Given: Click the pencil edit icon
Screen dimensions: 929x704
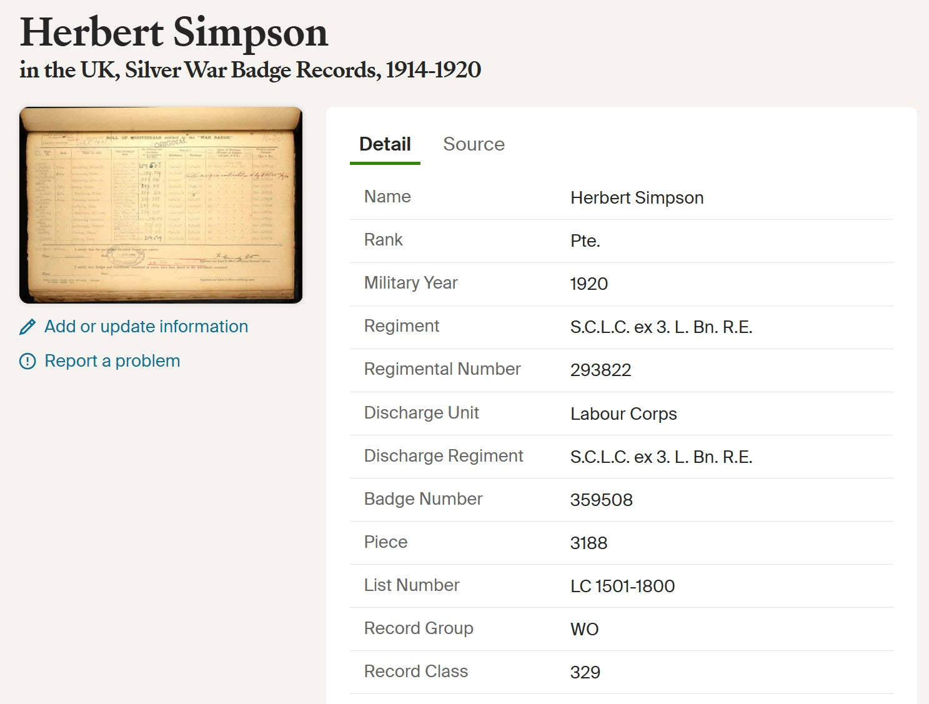Looking at the screenshot, I should [27, 327].
